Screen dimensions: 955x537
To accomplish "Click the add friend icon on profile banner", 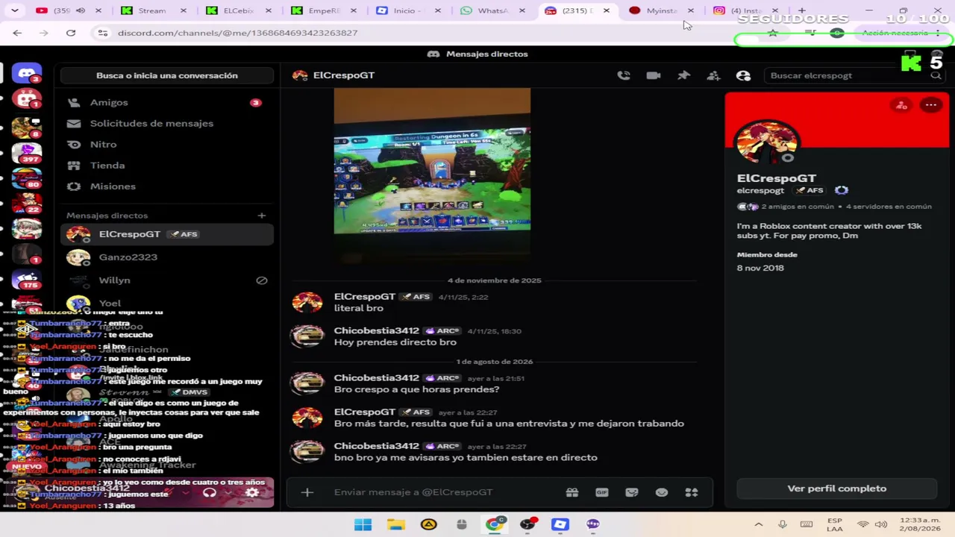I will (x=901, y=105).
